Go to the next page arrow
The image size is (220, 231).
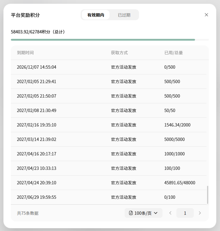200,213
